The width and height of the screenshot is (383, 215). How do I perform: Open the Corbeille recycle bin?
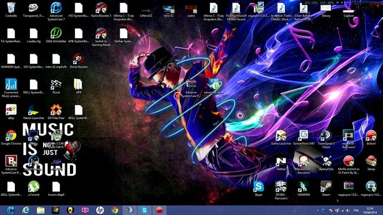[x=11, y=10]
